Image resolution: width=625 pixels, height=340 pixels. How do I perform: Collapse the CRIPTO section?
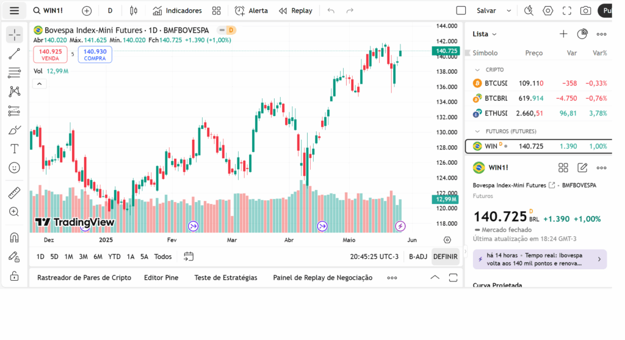(477, 70)
